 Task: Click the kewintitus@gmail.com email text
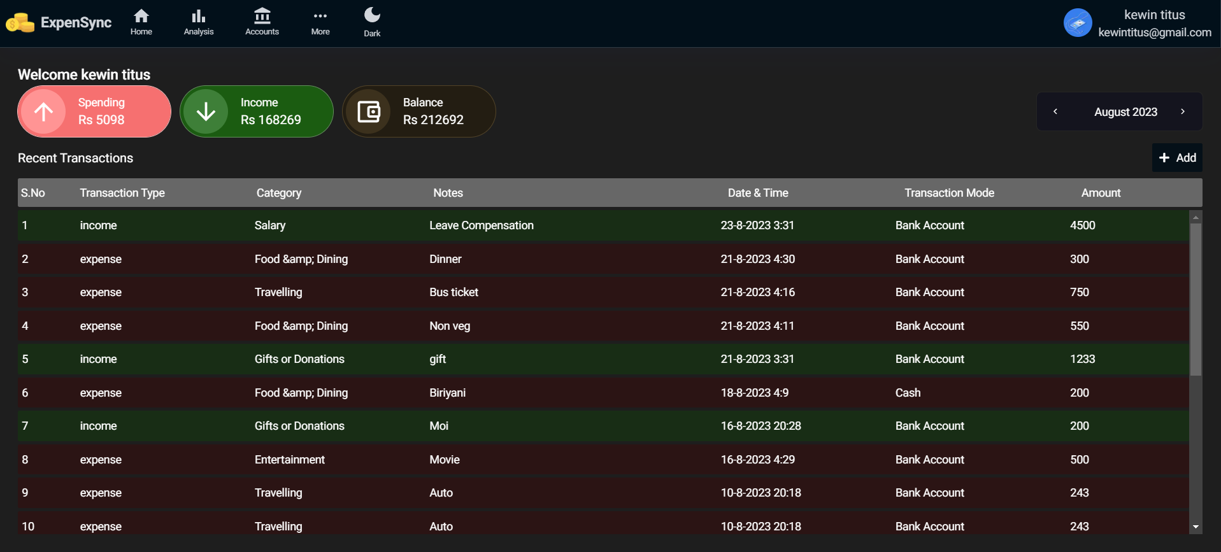point(1155,32)
